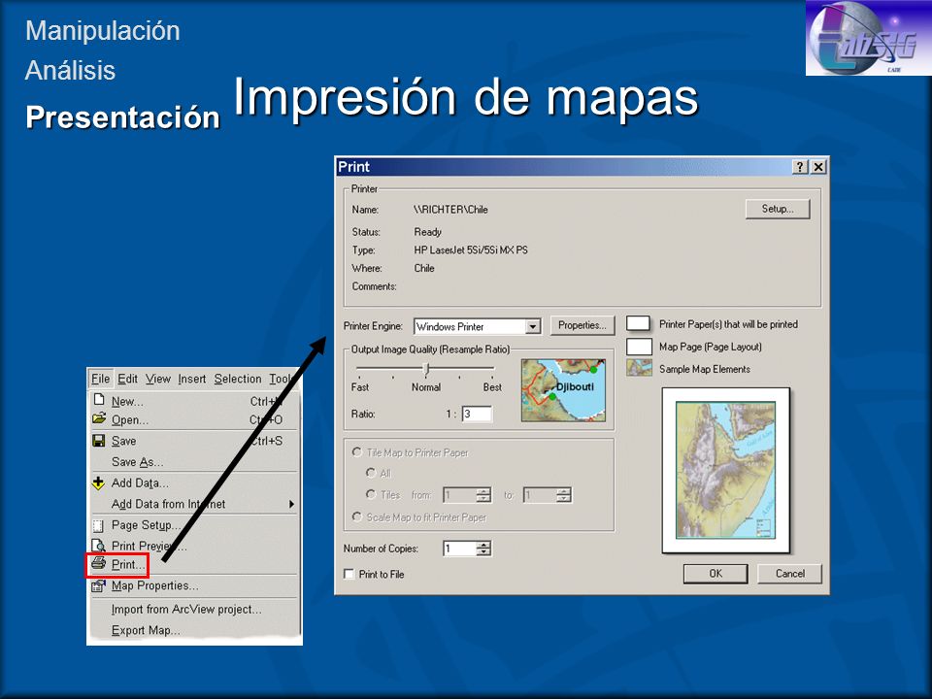Click the Tiles from number field
This screenshot has width=932, height=699.
click(460, 494)
